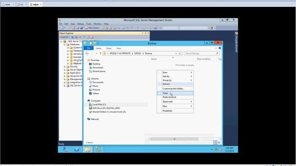Open Downloads in navigation pane

tap(98, 68)
